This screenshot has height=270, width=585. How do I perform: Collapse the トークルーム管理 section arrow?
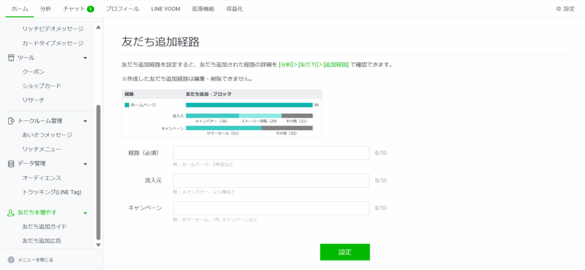pyautogui.click(x=85, y=121)
